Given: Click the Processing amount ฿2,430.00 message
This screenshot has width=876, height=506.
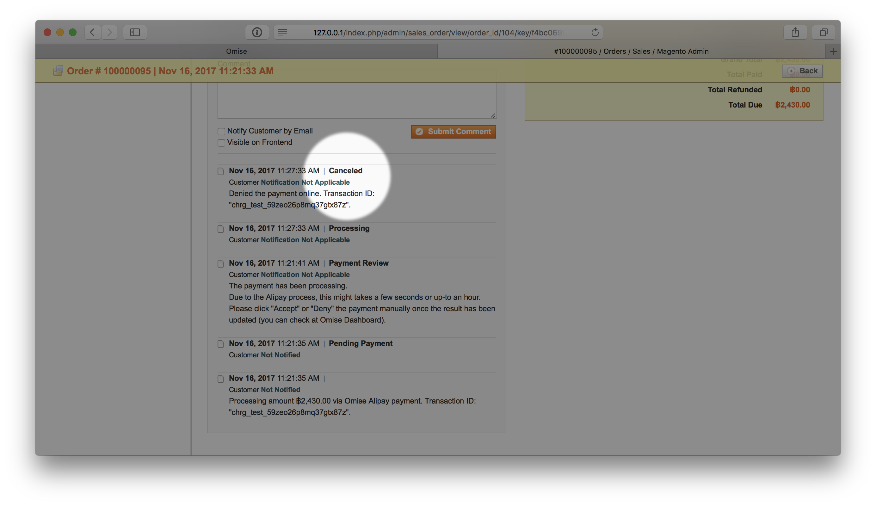Looking at the screenshot, I should tap(352, 407).
